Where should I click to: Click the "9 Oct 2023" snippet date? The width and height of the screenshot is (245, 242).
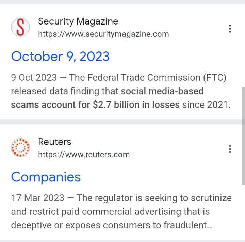click(x=34, y=78)
